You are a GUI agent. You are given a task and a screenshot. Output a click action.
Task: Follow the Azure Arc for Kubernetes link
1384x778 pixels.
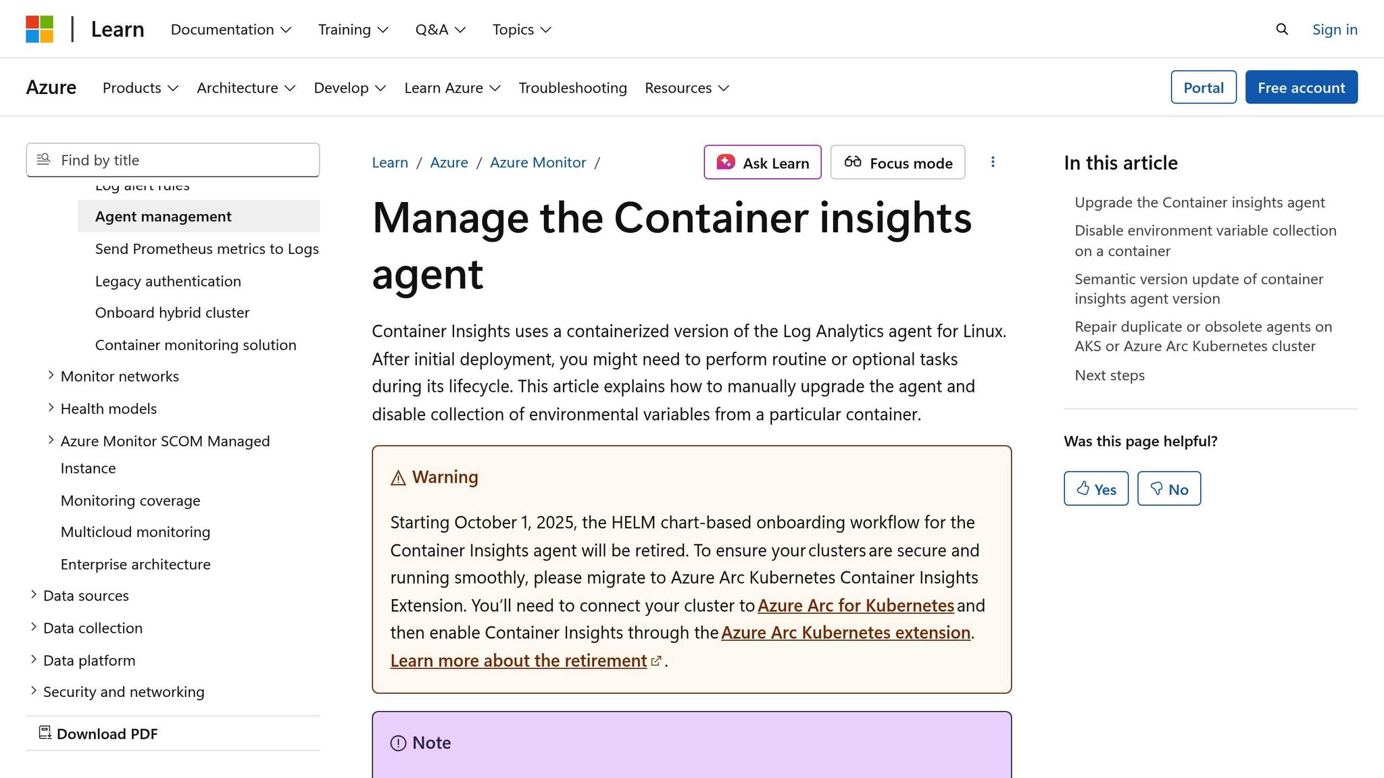[x=856, y=605]
